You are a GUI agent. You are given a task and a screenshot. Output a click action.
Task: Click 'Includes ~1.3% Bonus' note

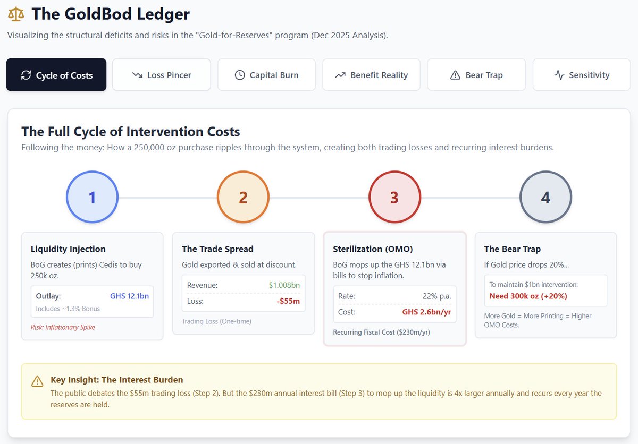[x=68, y=309]
